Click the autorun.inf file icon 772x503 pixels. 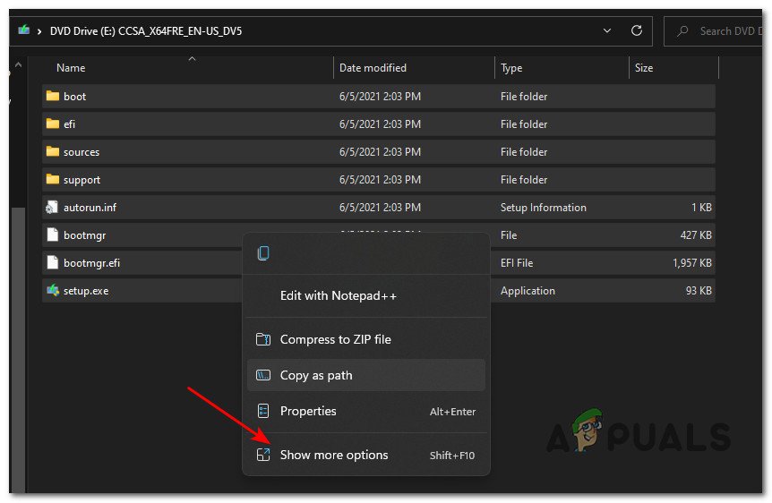coord(52,208)
